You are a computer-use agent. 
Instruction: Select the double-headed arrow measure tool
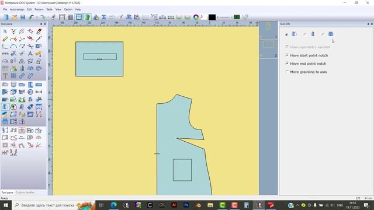tap(39, 92)
